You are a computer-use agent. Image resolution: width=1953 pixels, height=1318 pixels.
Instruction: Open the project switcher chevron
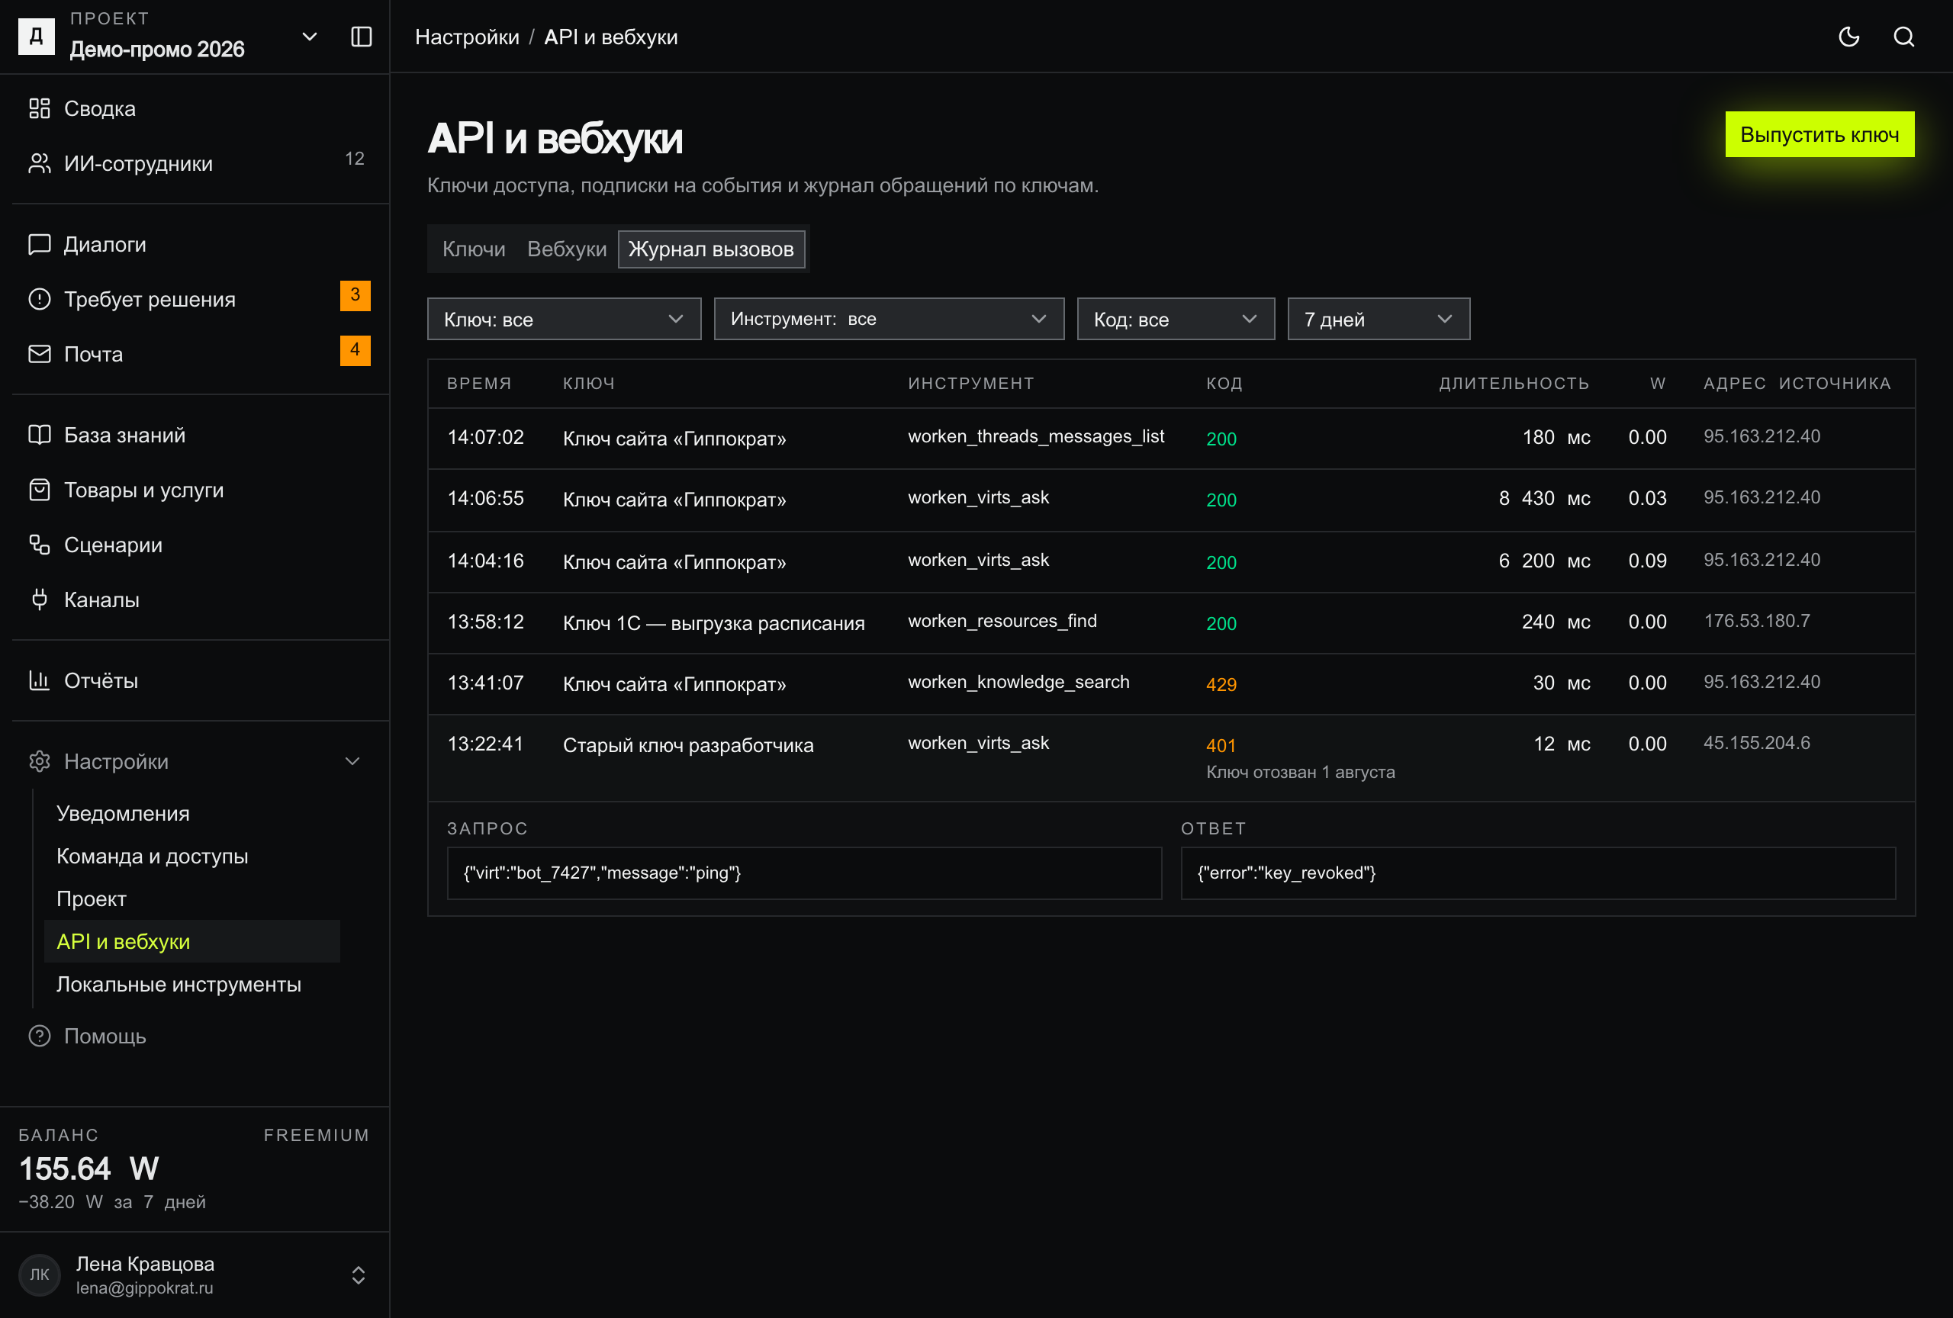click(x=309, y=37)
